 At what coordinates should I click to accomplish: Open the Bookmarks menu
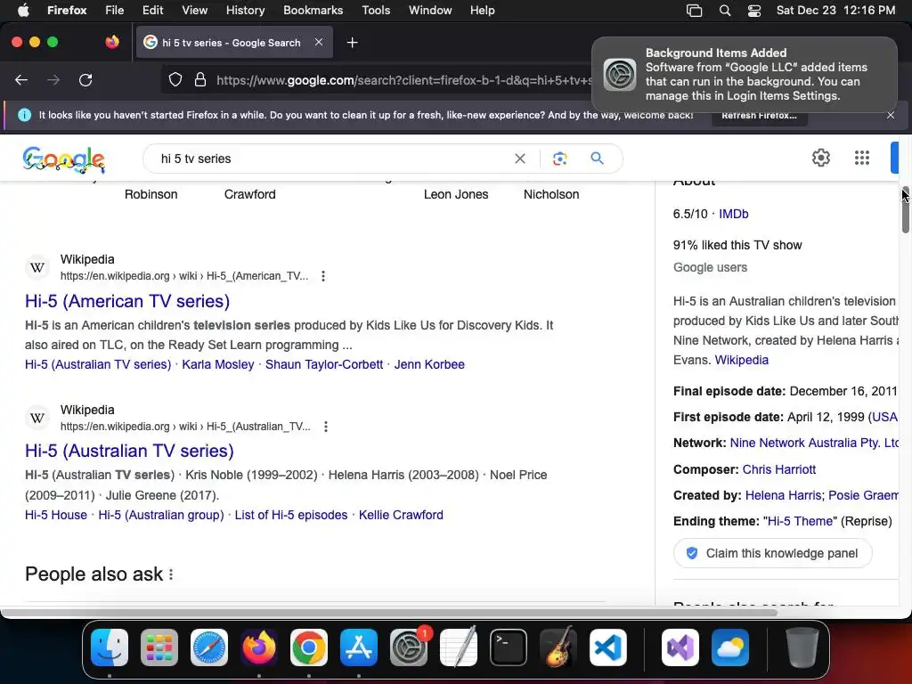tap(313, 11)
